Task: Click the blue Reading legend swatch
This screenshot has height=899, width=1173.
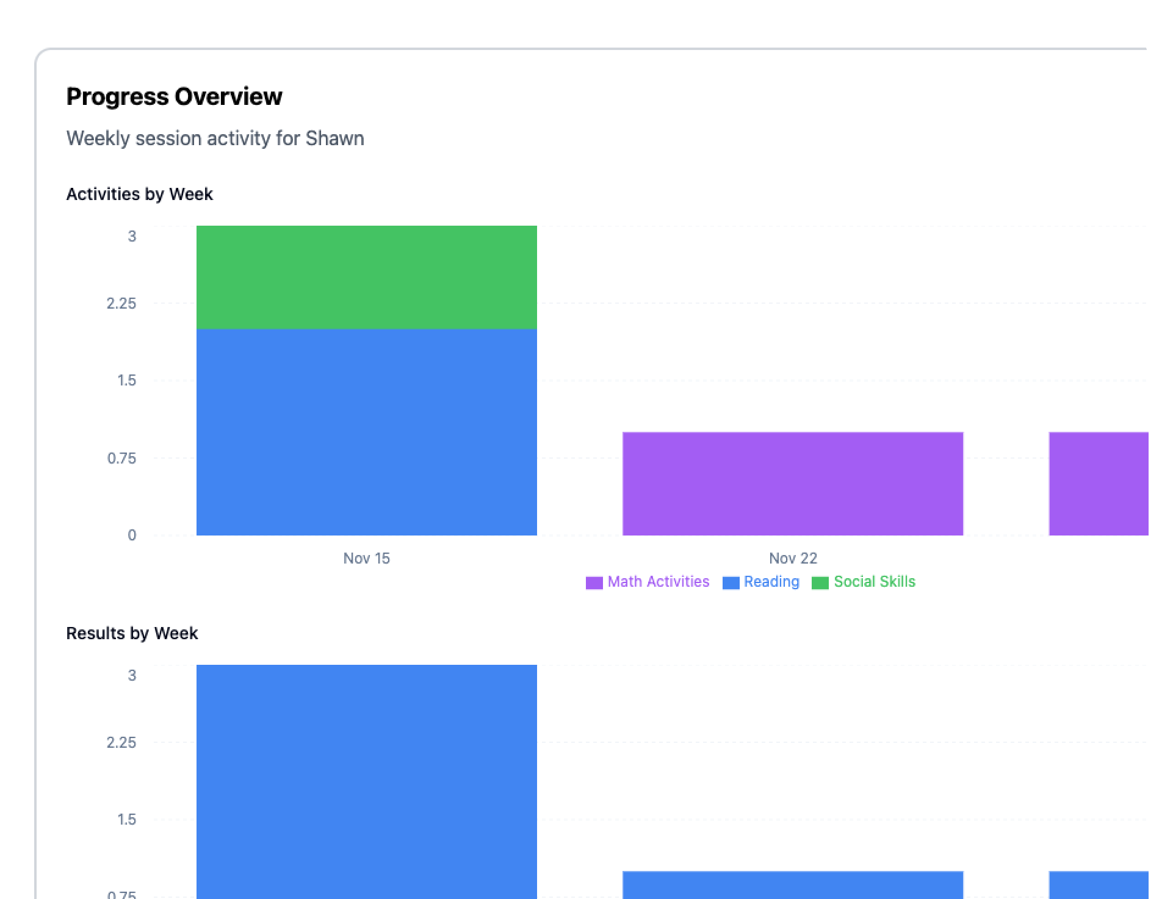Action: tap(730, 582)
